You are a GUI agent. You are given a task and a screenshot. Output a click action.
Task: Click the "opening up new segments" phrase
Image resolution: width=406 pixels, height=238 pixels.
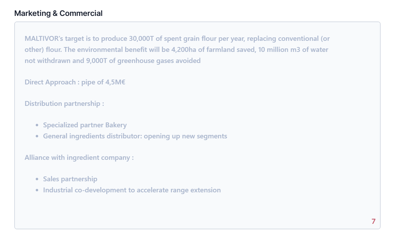185,136
